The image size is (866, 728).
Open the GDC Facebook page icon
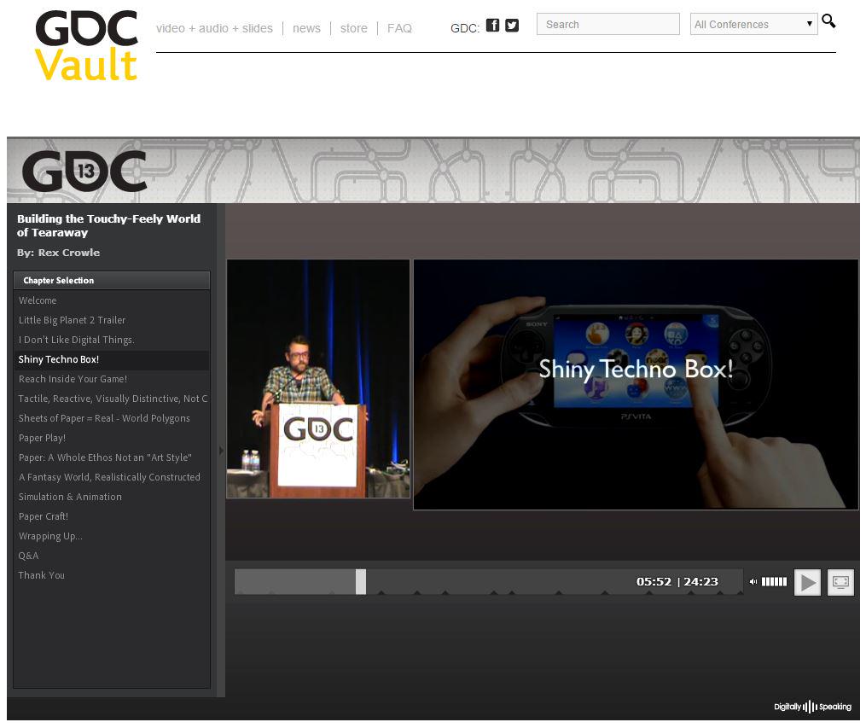click(x=492, y=25)
